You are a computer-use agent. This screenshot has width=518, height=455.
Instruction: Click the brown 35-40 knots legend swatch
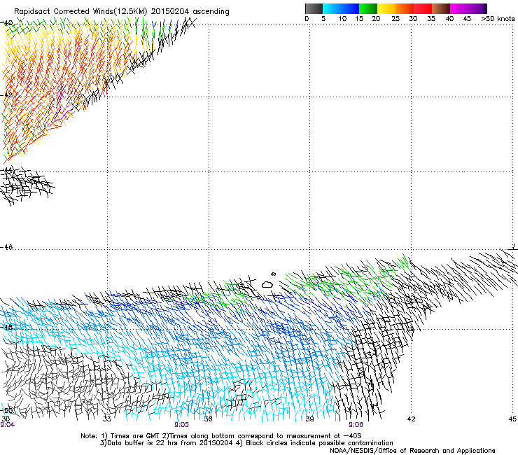pos(441,8)
